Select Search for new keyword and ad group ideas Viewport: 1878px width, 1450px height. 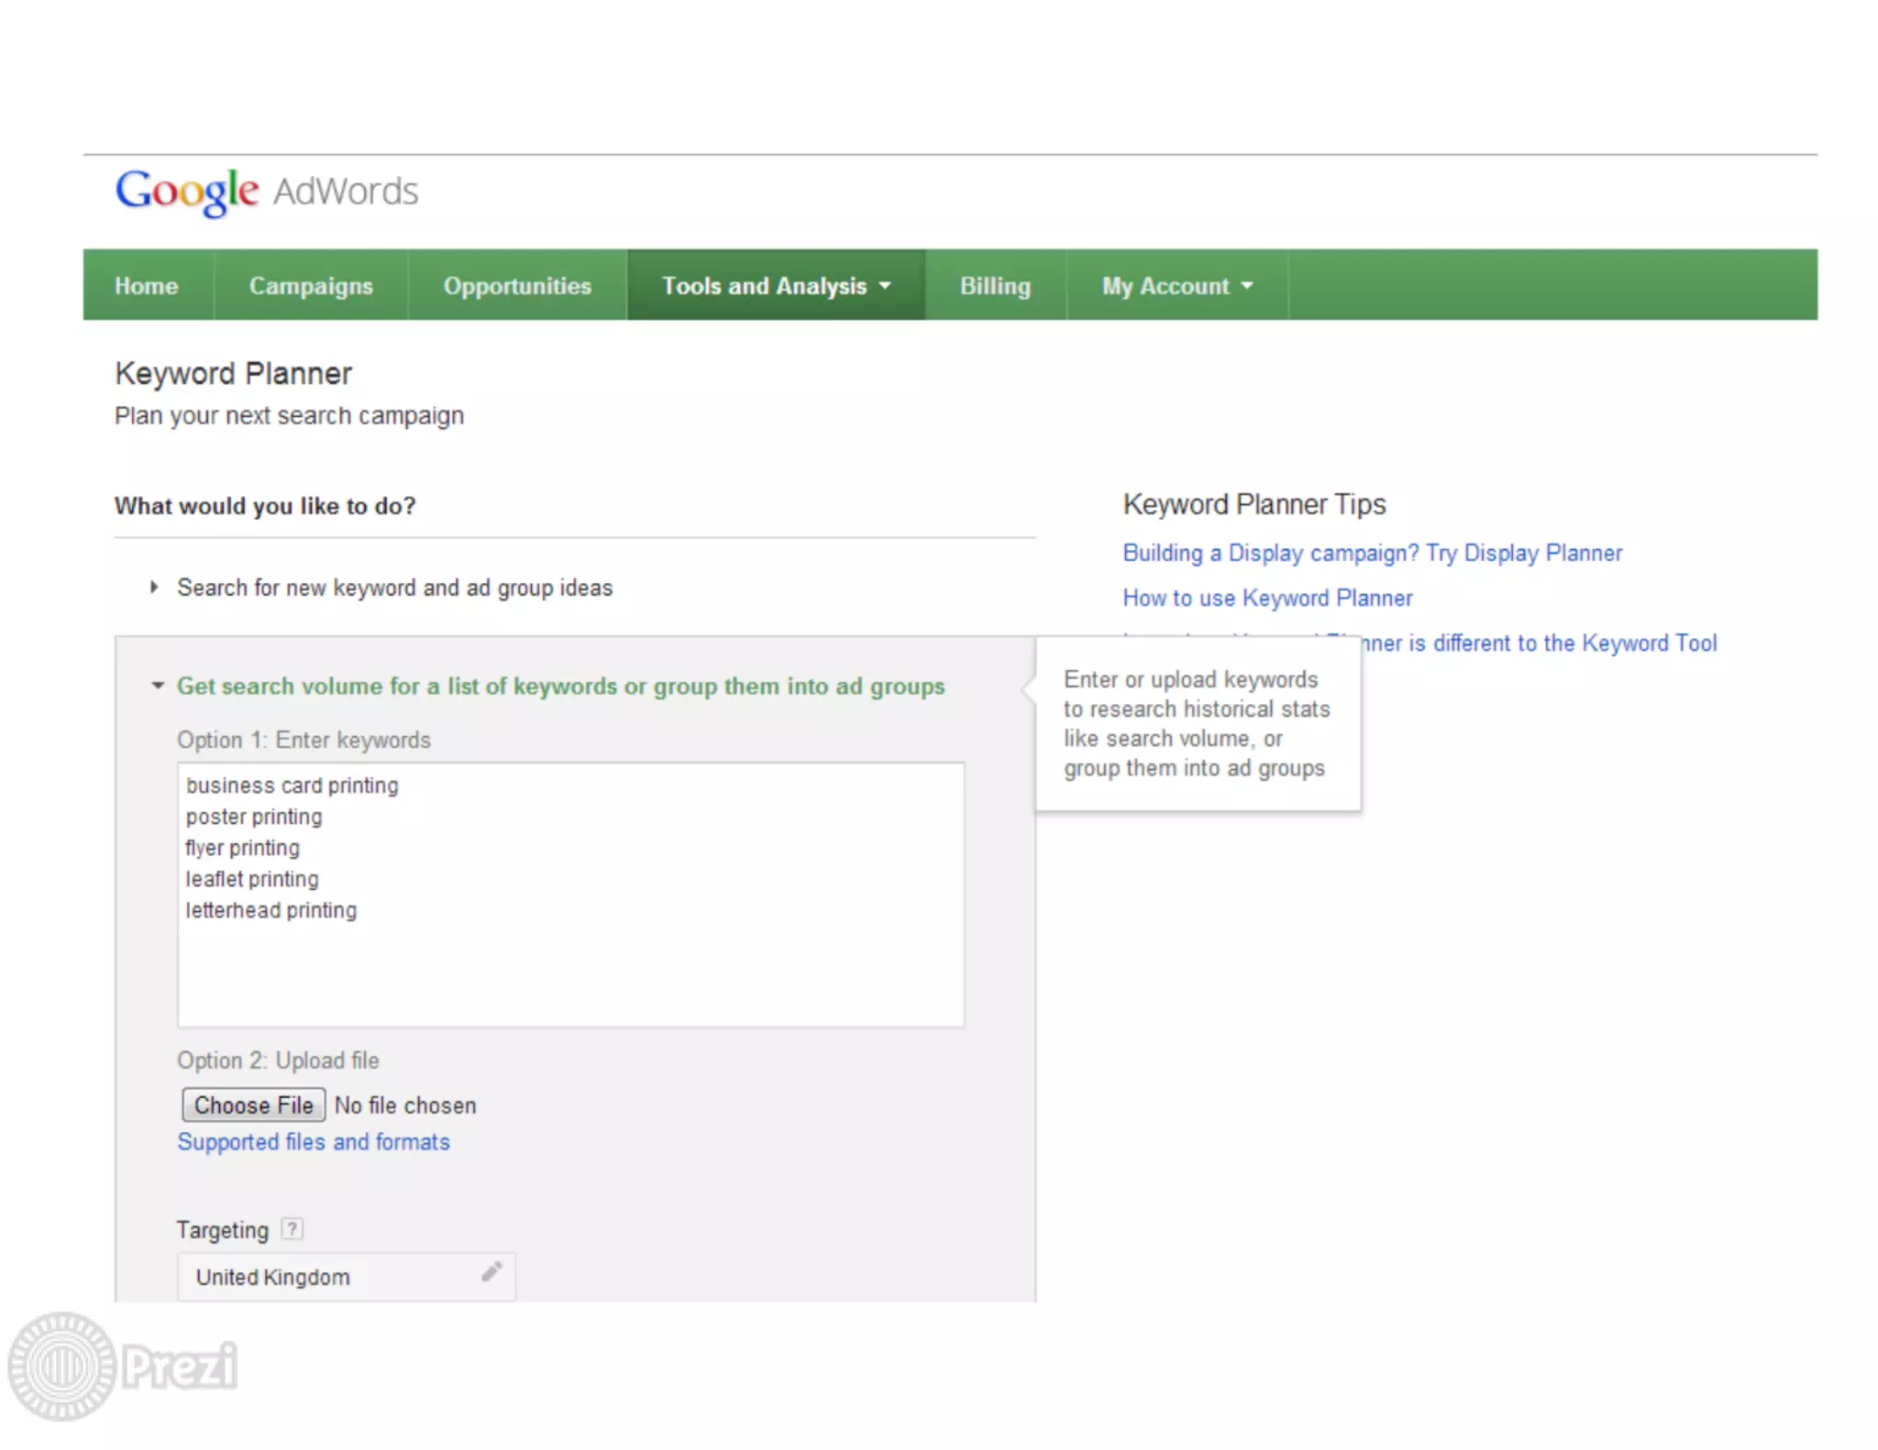click(x=394, y=588)
